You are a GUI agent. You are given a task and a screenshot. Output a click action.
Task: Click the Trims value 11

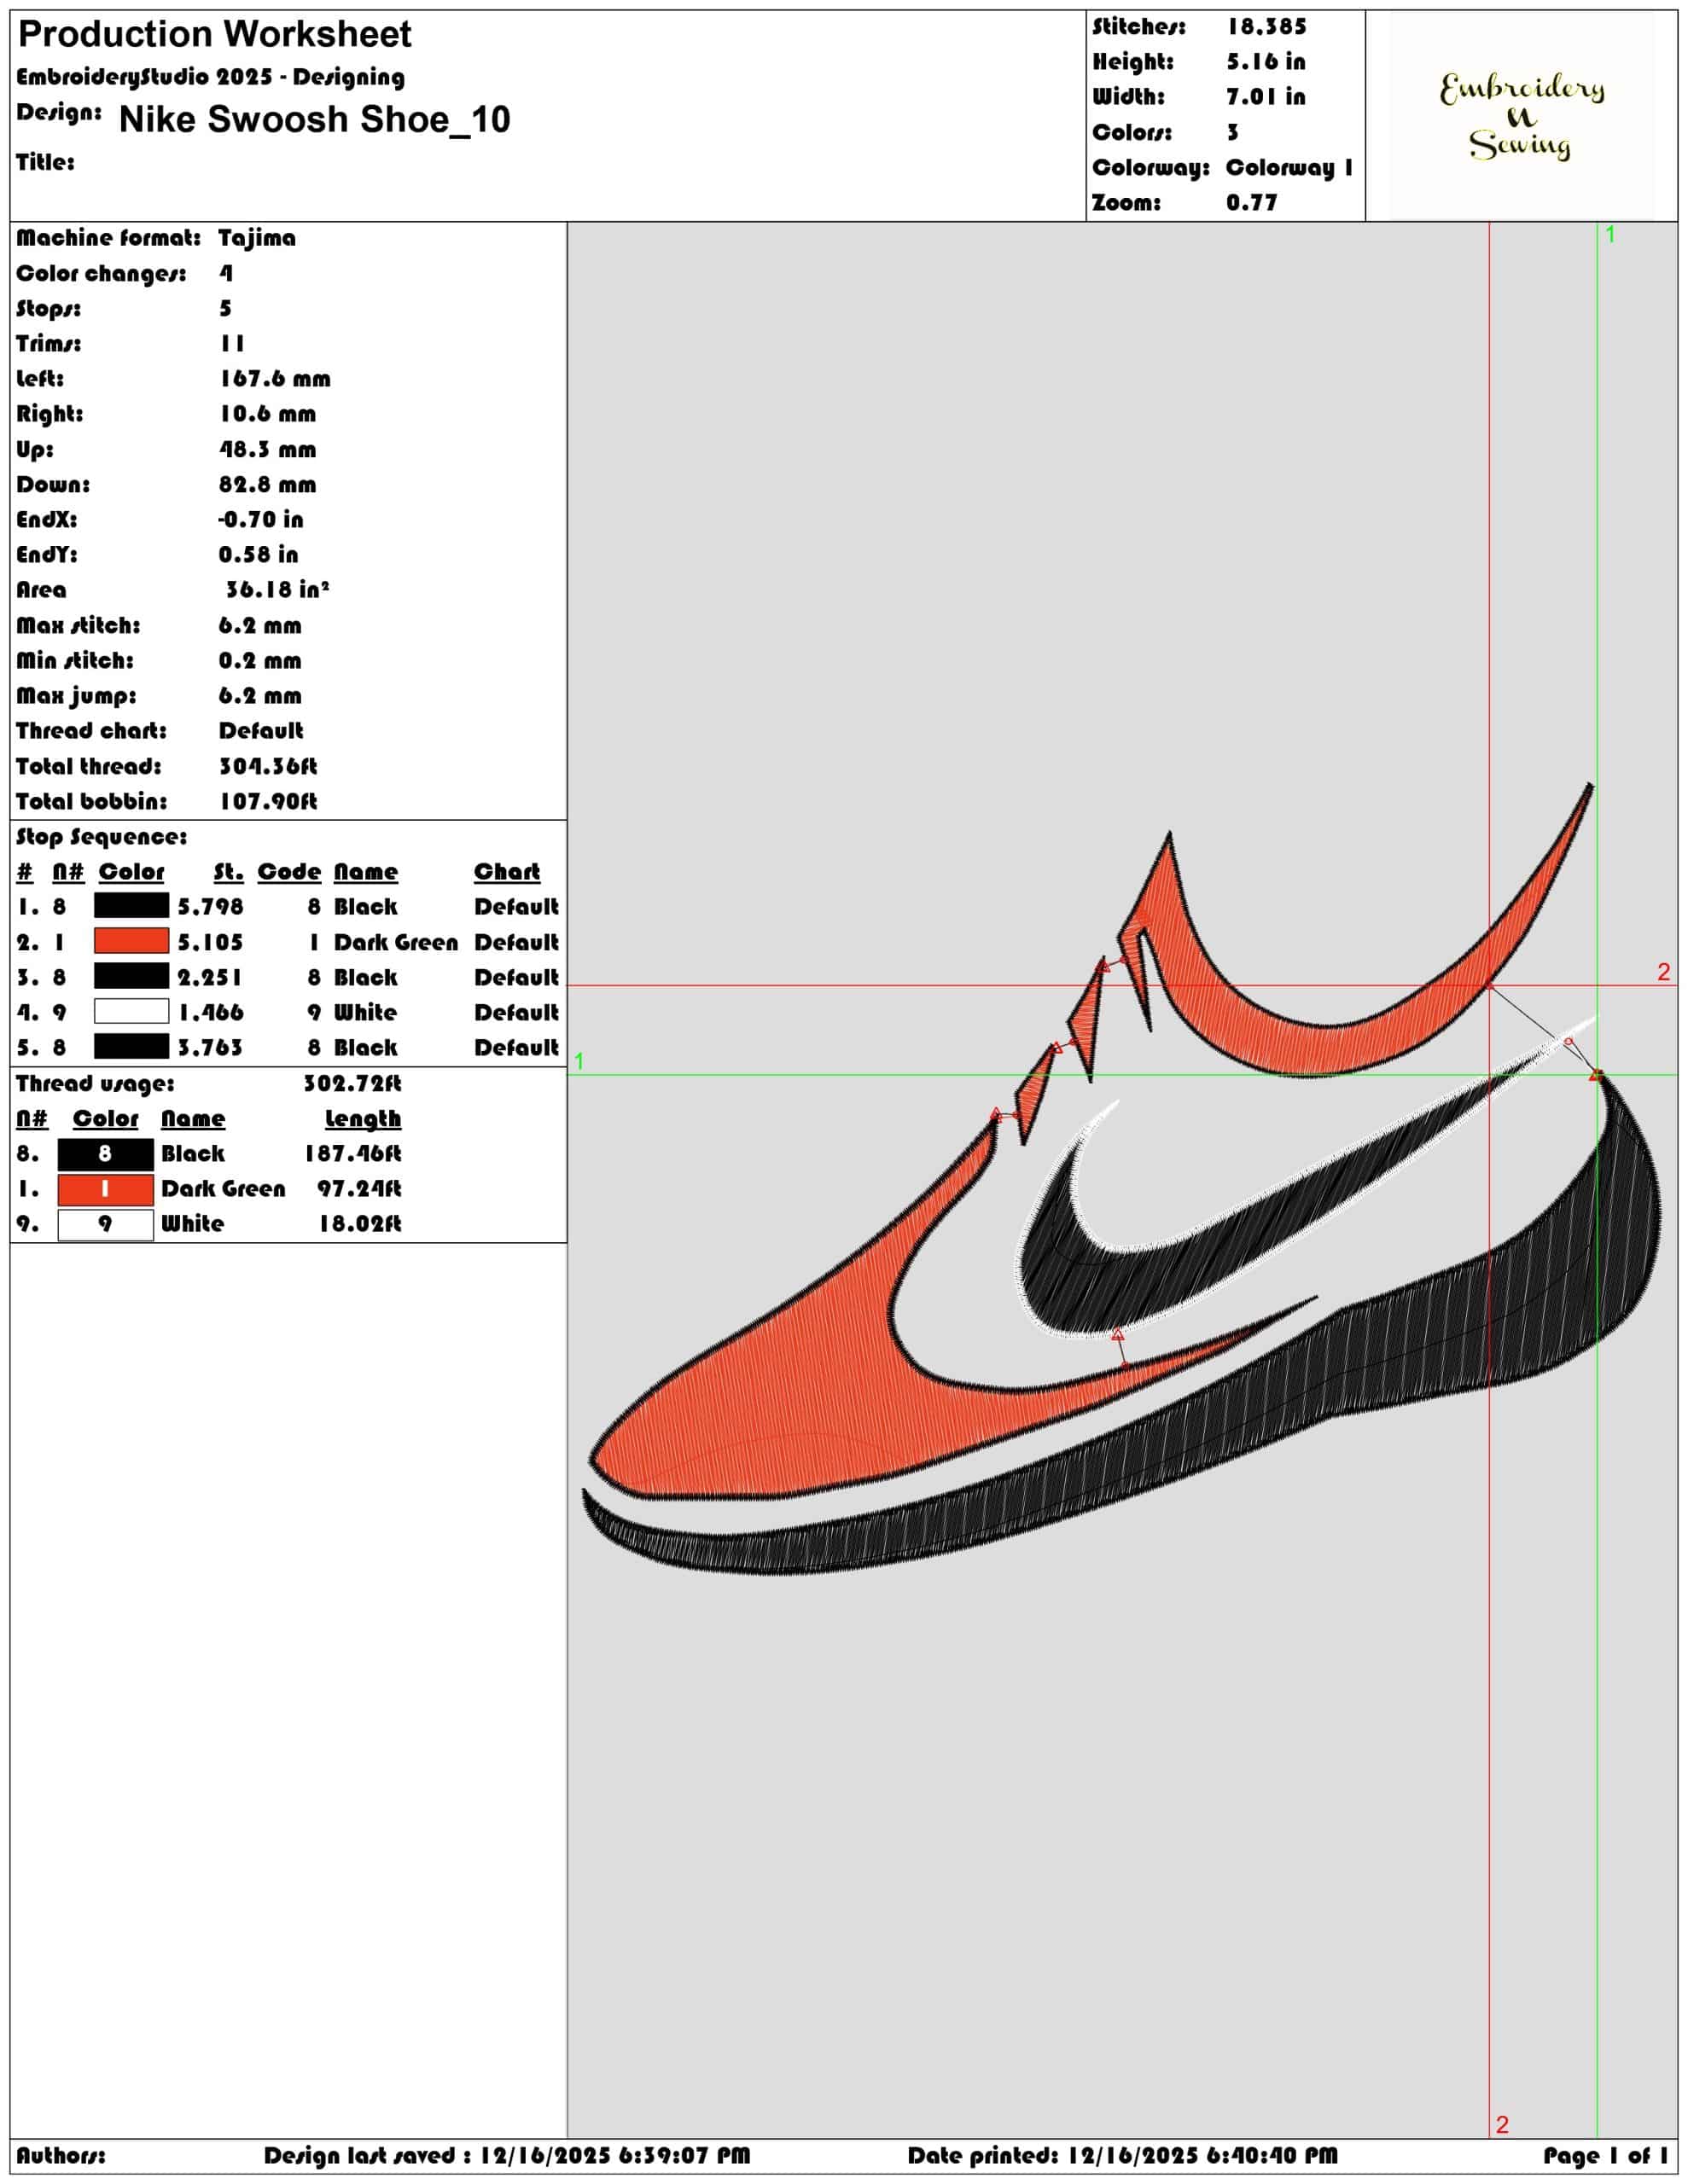(232, 344)
